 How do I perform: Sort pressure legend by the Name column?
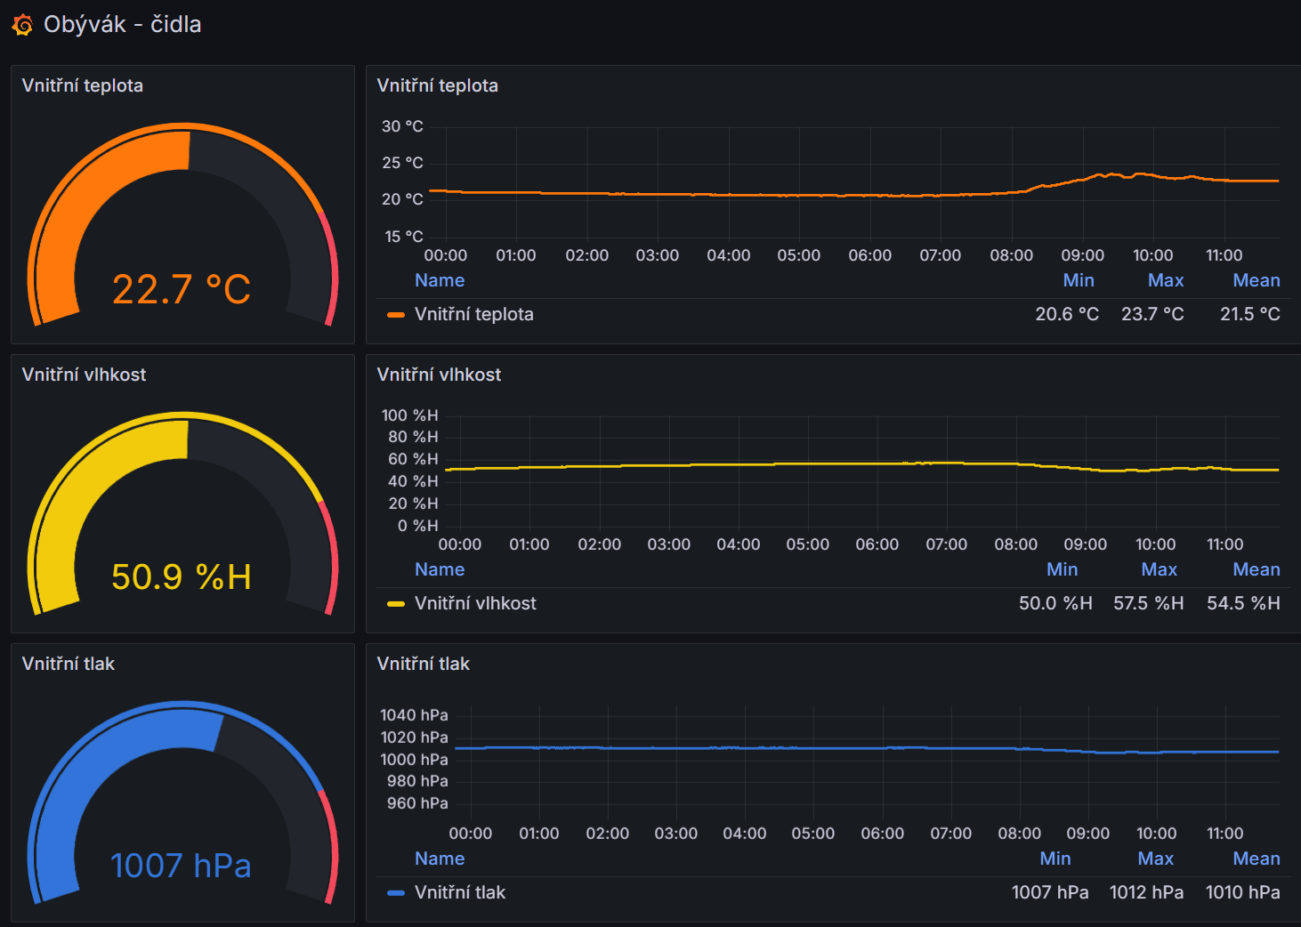click(x=440, y=858)
